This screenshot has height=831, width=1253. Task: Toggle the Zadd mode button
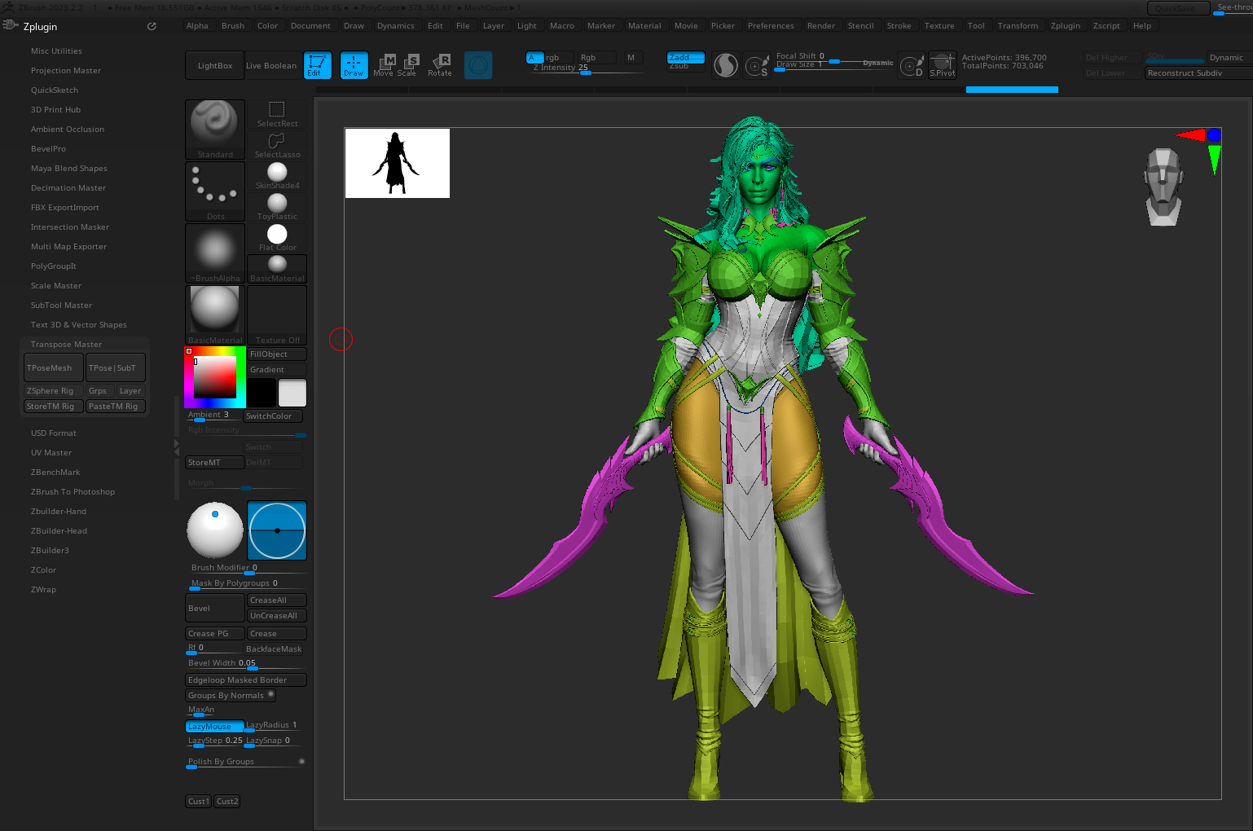685,57
